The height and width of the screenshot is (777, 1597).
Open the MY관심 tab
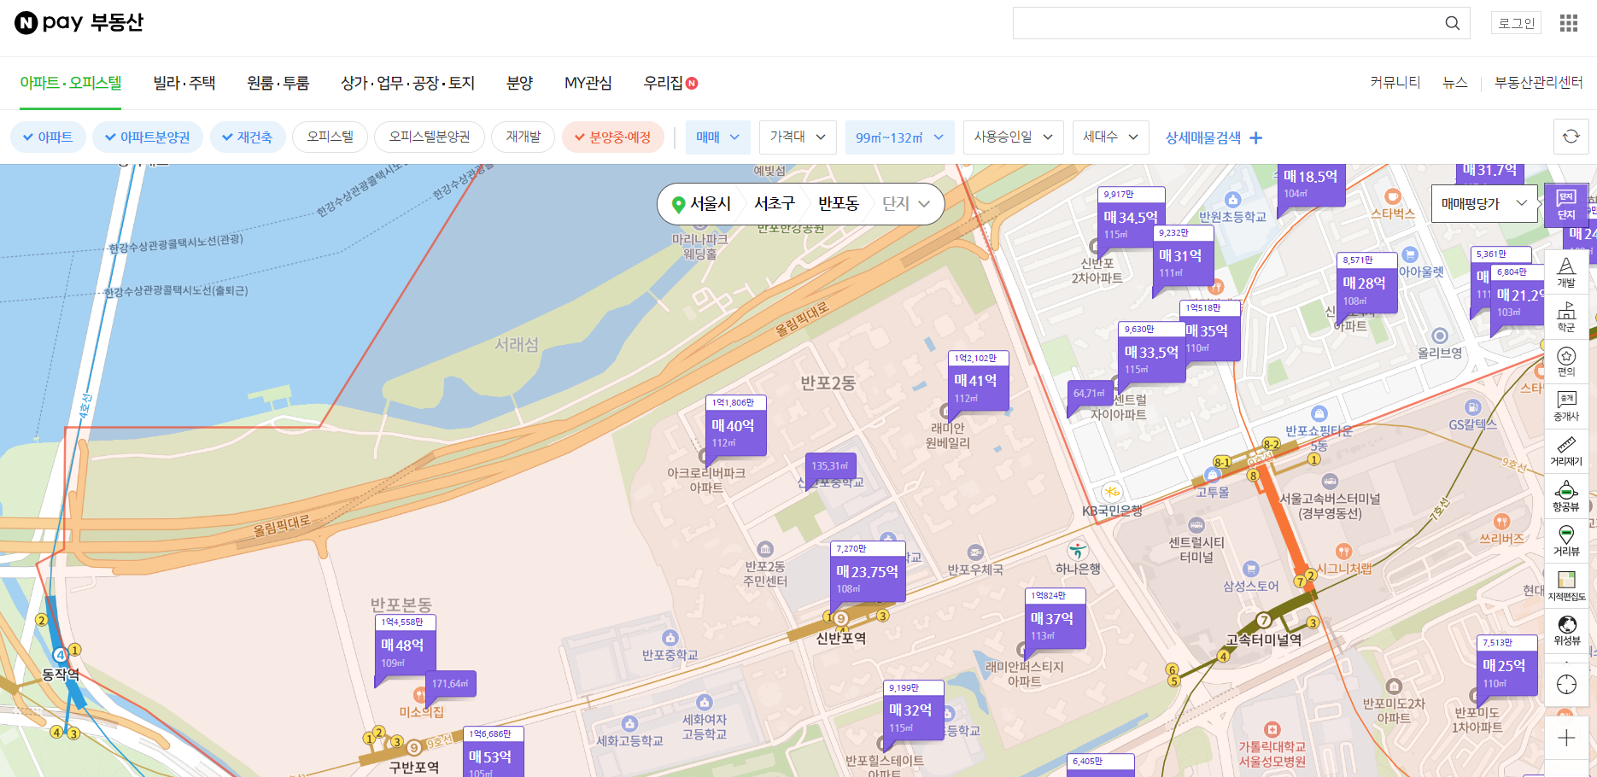tap(588, 83)
